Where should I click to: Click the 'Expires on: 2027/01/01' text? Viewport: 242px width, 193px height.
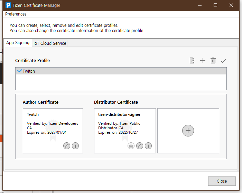pos(47,132)
